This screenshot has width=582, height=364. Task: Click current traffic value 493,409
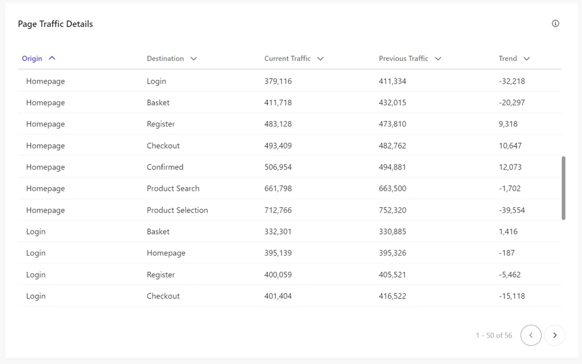pyautogui.click(x=278, y=146)
